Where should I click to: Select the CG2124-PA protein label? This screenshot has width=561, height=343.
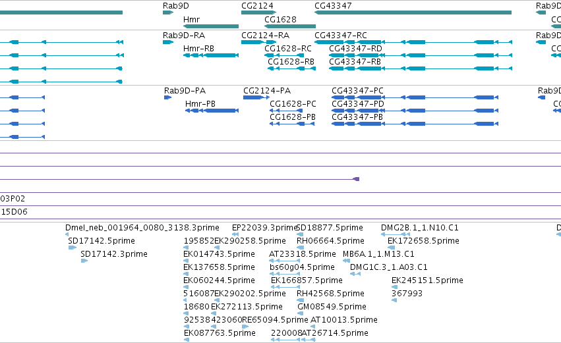tap(267, 91)
